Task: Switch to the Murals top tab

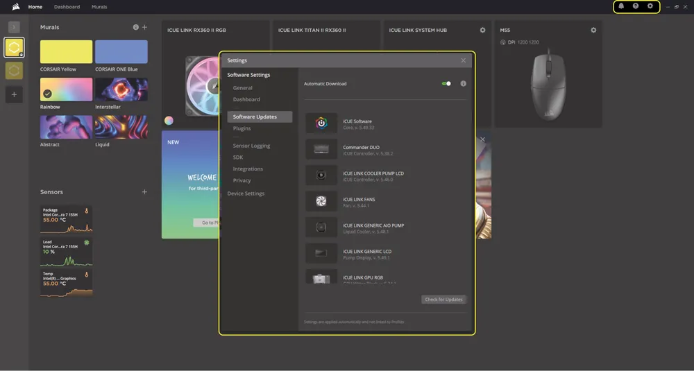Action: (99, 7)
